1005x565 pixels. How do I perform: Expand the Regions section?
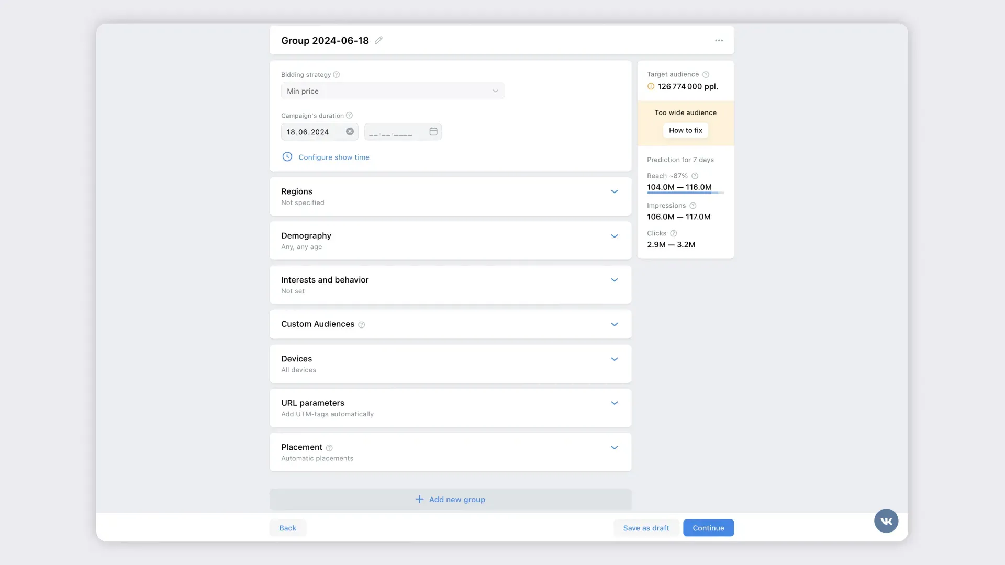coord(614,191)
